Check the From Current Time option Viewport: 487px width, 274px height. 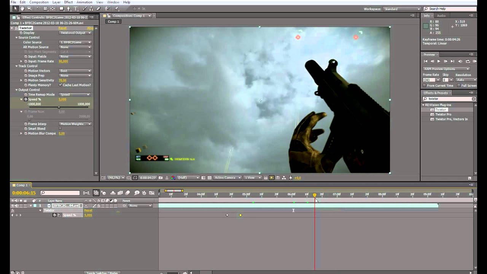click(425, 86)
